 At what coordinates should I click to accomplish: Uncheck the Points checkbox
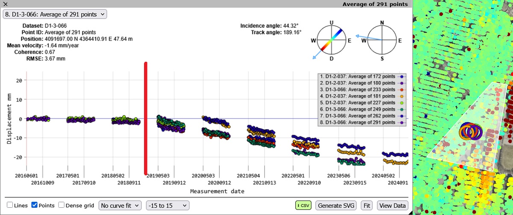pyautogui.click(x=35, y=205)
